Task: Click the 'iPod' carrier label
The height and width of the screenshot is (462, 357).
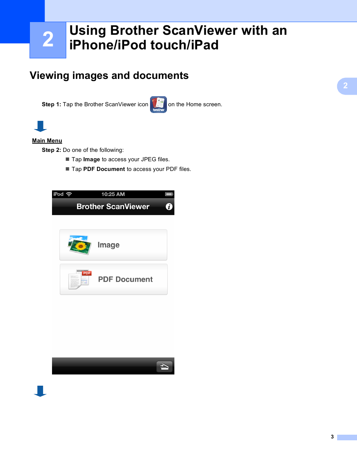Action: point(58,194)
